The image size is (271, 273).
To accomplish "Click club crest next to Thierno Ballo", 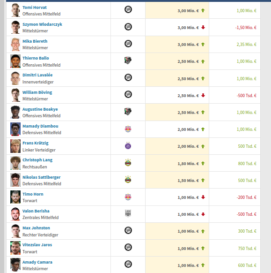I will click(x=128, y=61).
